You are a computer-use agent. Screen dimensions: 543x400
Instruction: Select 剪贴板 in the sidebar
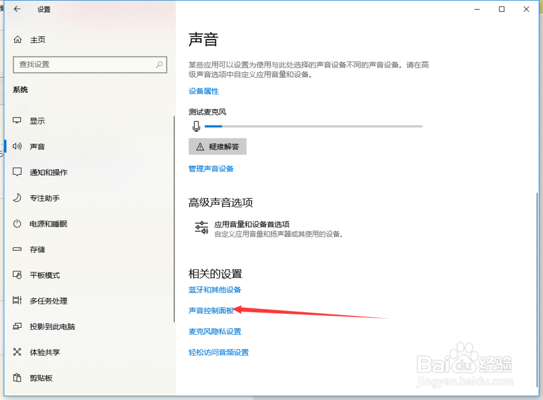click(x=41, y=378)
